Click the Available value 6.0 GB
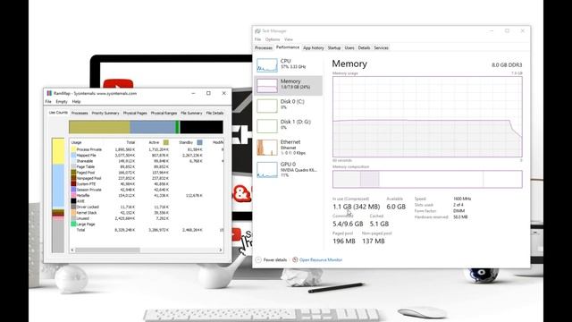Viewport: 572px width, 322px height. coord(396,207)
